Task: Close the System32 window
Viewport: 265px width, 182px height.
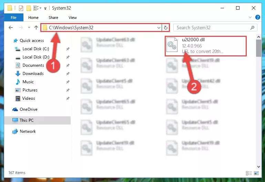Action: point(254,8)
